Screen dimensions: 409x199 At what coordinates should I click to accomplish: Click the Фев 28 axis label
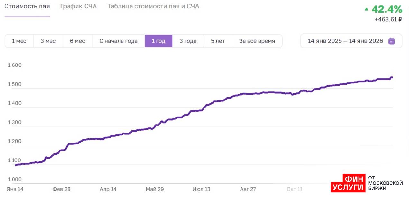pos(61,189)
